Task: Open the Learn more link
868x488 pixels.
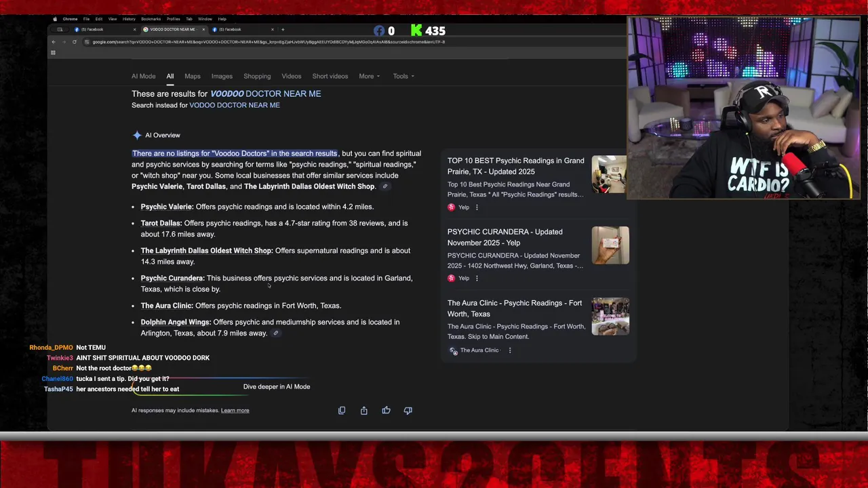Action: [235, 410]
